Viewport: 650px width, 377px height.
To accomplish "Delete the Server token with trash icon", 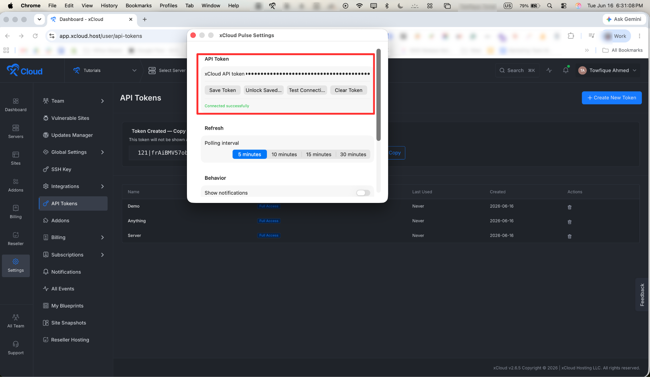I will 569,236.
